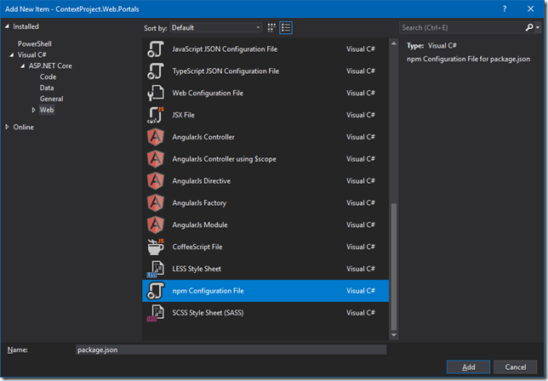The image size is (548, 381).
Task: Click the Add button
Action: click(x=468, y=367)
